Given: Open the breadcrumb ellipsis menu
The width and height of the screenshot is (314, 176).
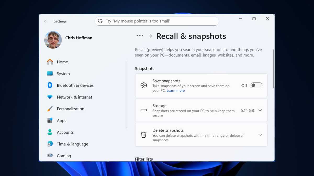Looking at the screenshot, I should [x=140, y=36].
